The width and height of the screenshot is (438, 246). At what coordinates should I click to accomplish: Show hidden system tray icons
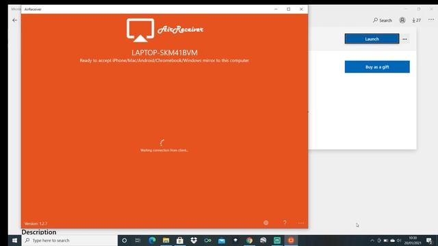tap(372, 241)
